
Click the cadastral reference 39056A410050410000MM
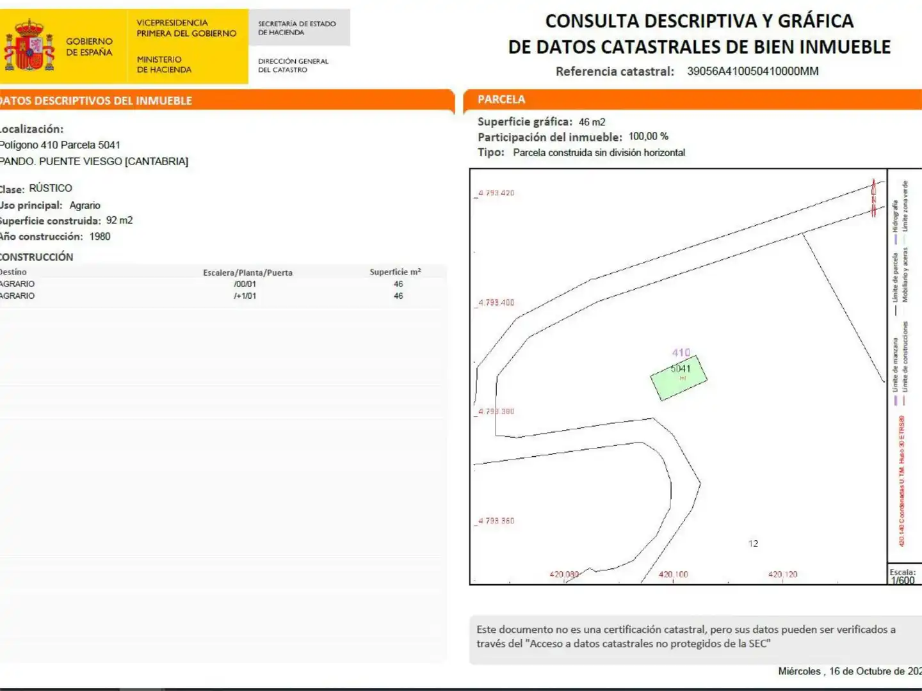pos(752,71)
